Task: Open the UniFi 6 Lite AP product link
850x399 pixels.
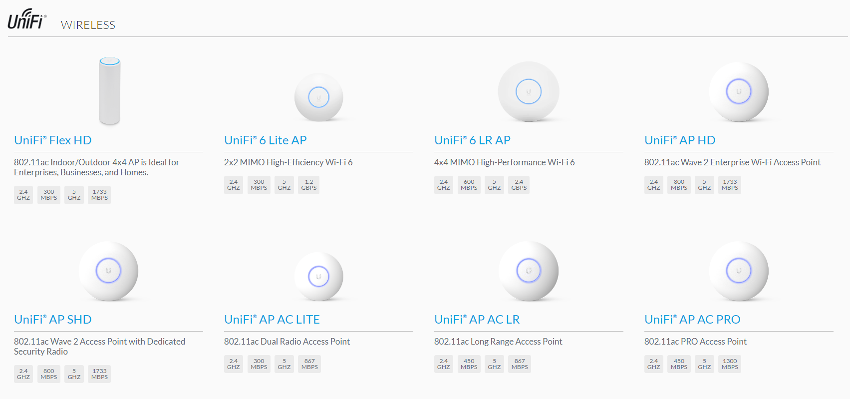Action: tap(266, 140)
